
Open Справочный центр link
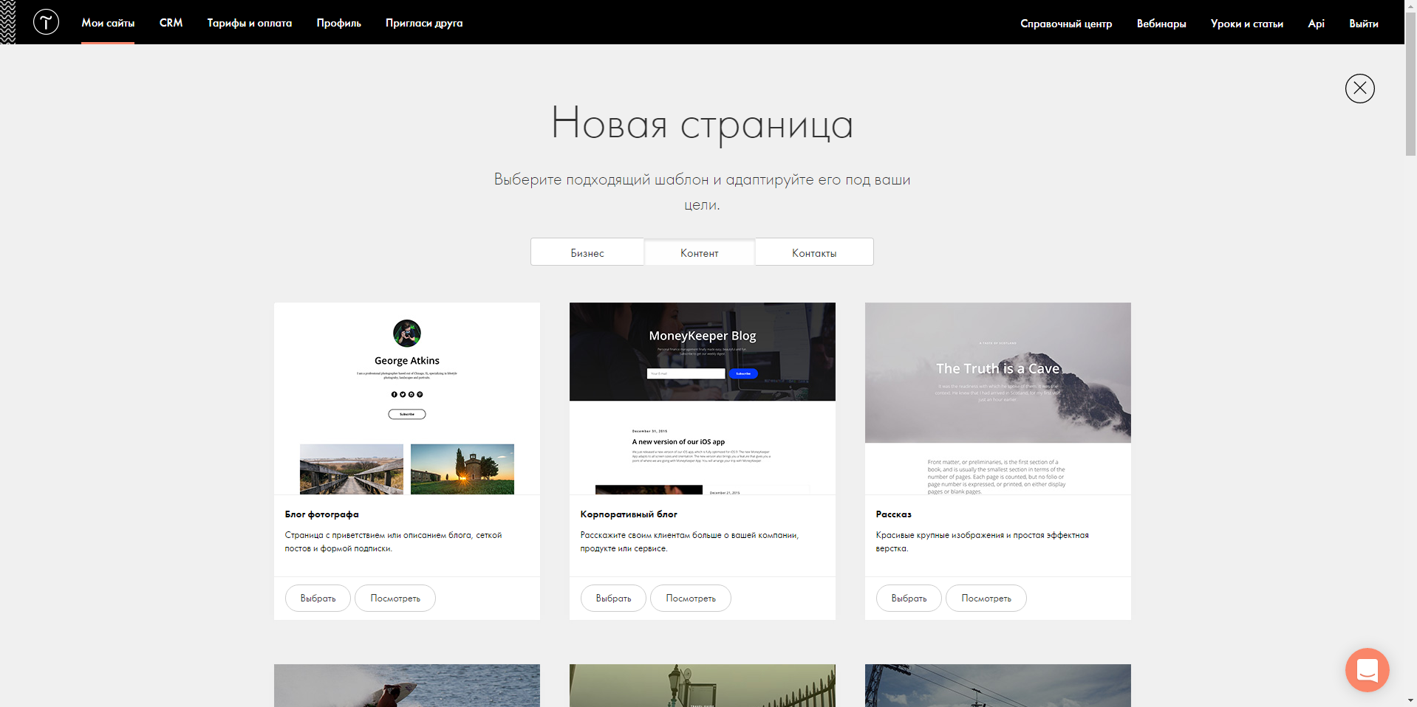[1065, 24]
